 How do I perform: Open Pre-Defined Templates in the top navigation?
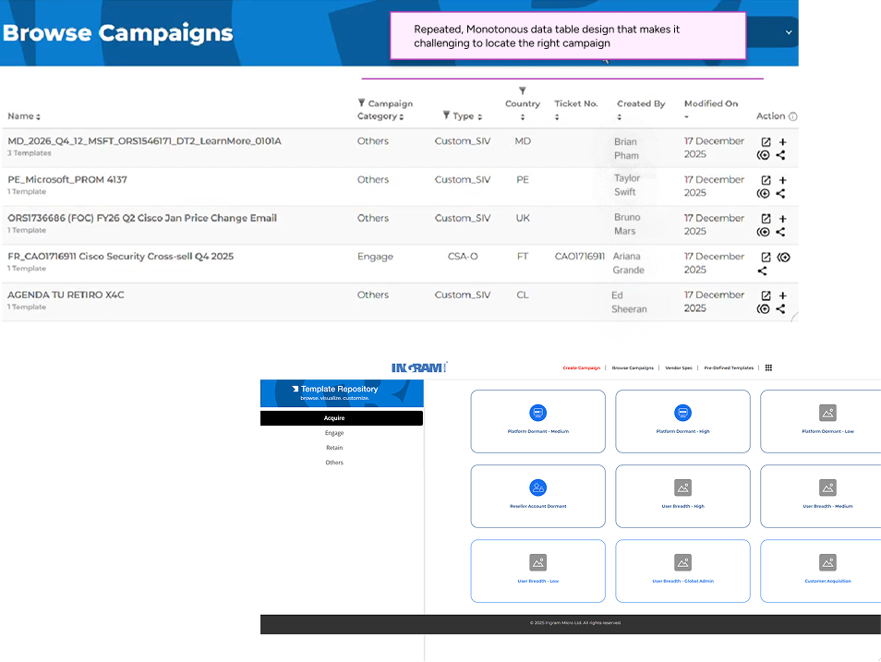pyautogui.click(x=729, y=368)
